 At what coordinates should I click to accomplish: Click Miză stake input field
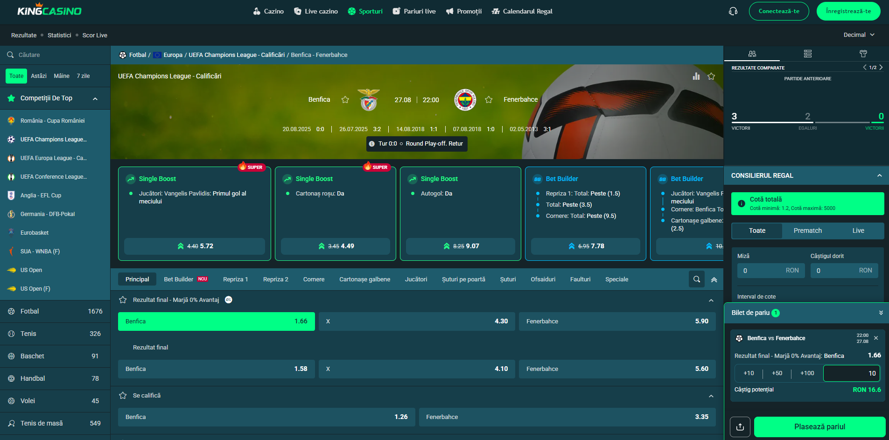(x=771, y=271)
